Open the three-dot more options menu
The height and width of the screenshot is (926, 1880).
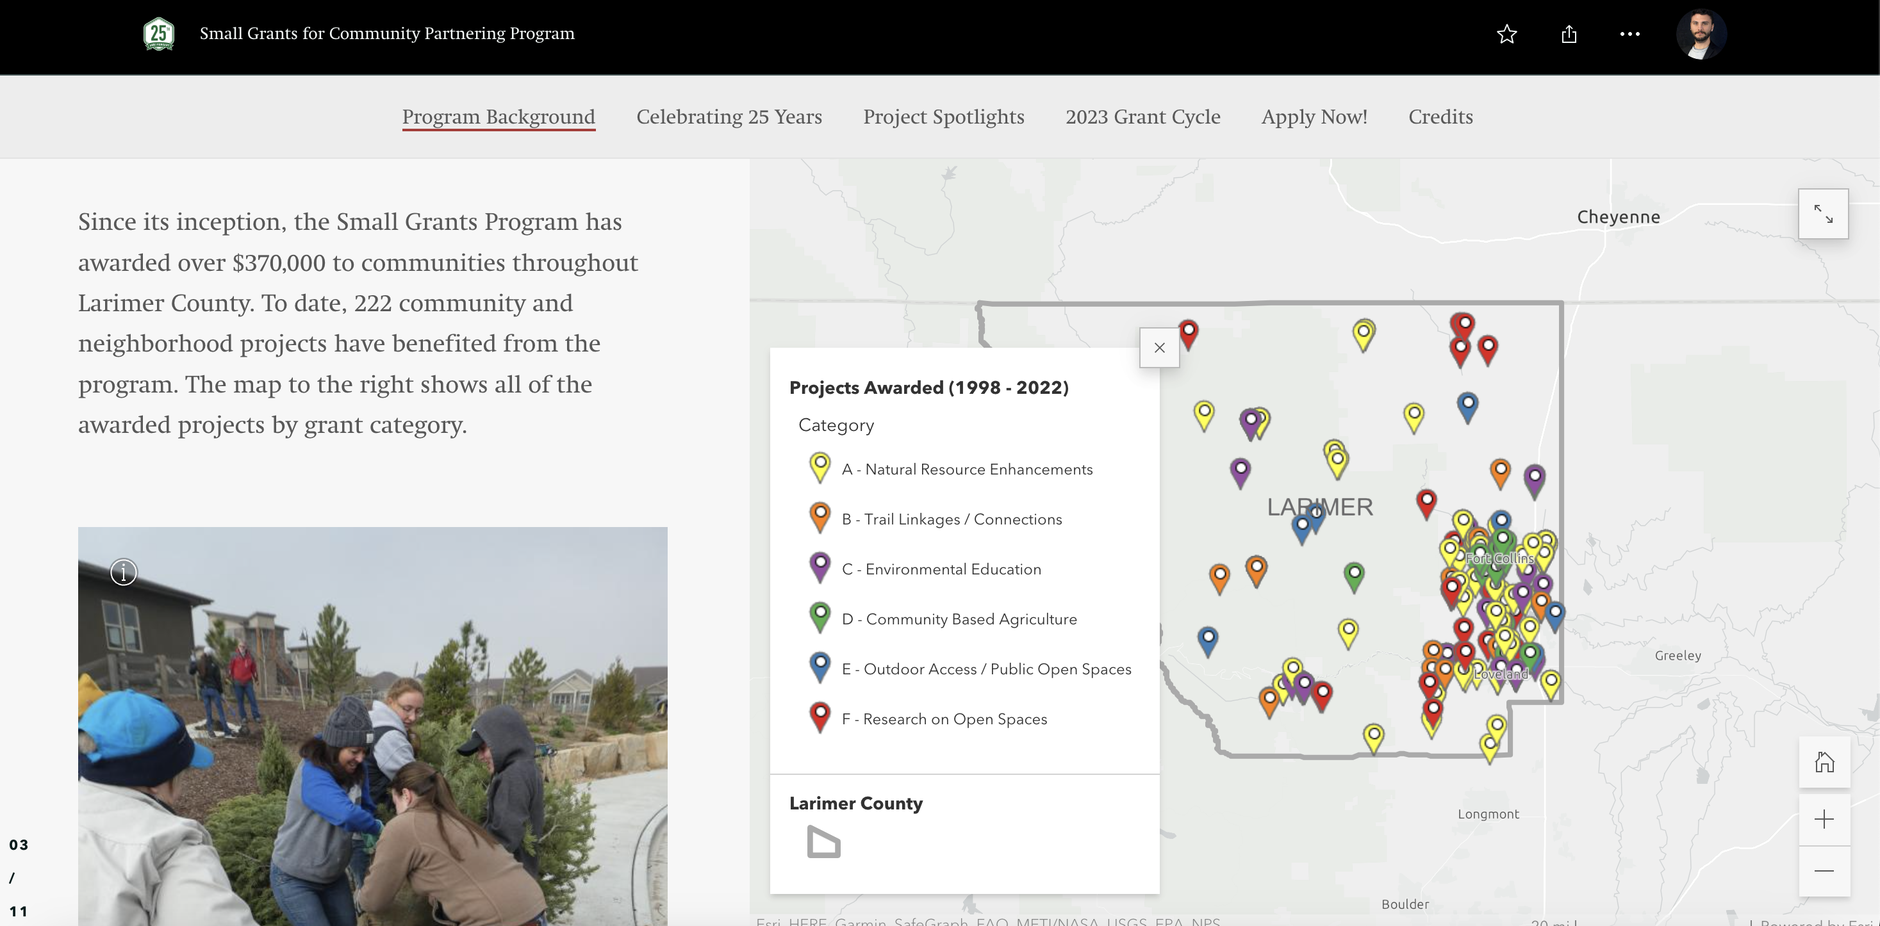click(1629, 35)
